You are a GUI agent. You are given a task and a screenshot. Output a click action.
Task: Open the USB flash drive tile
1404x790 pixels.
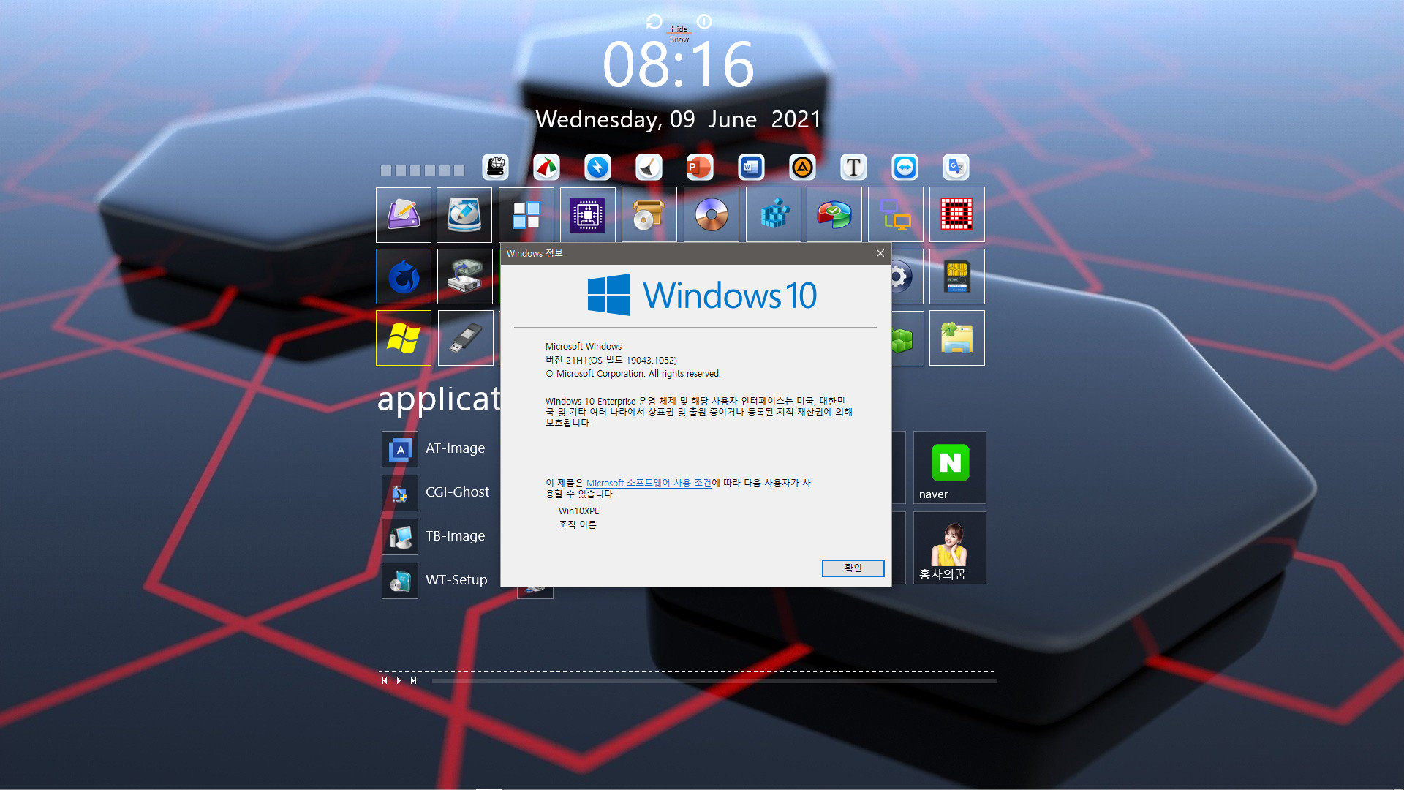[x=466, y=338]
